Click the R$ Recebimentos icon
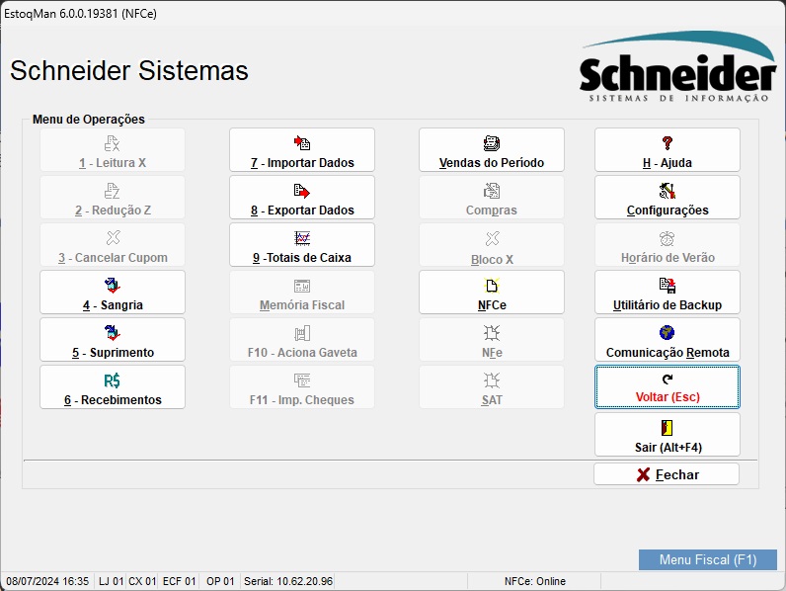 coord(113,380)
